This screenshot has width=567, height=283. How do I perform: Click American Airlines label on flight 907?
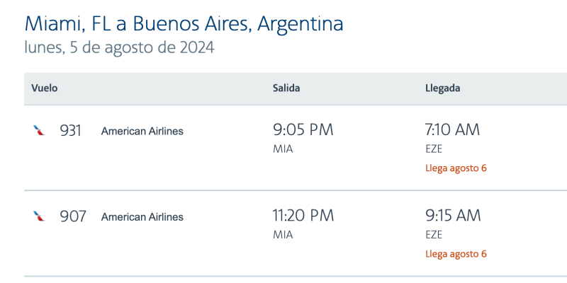click(x=142, y=216)
